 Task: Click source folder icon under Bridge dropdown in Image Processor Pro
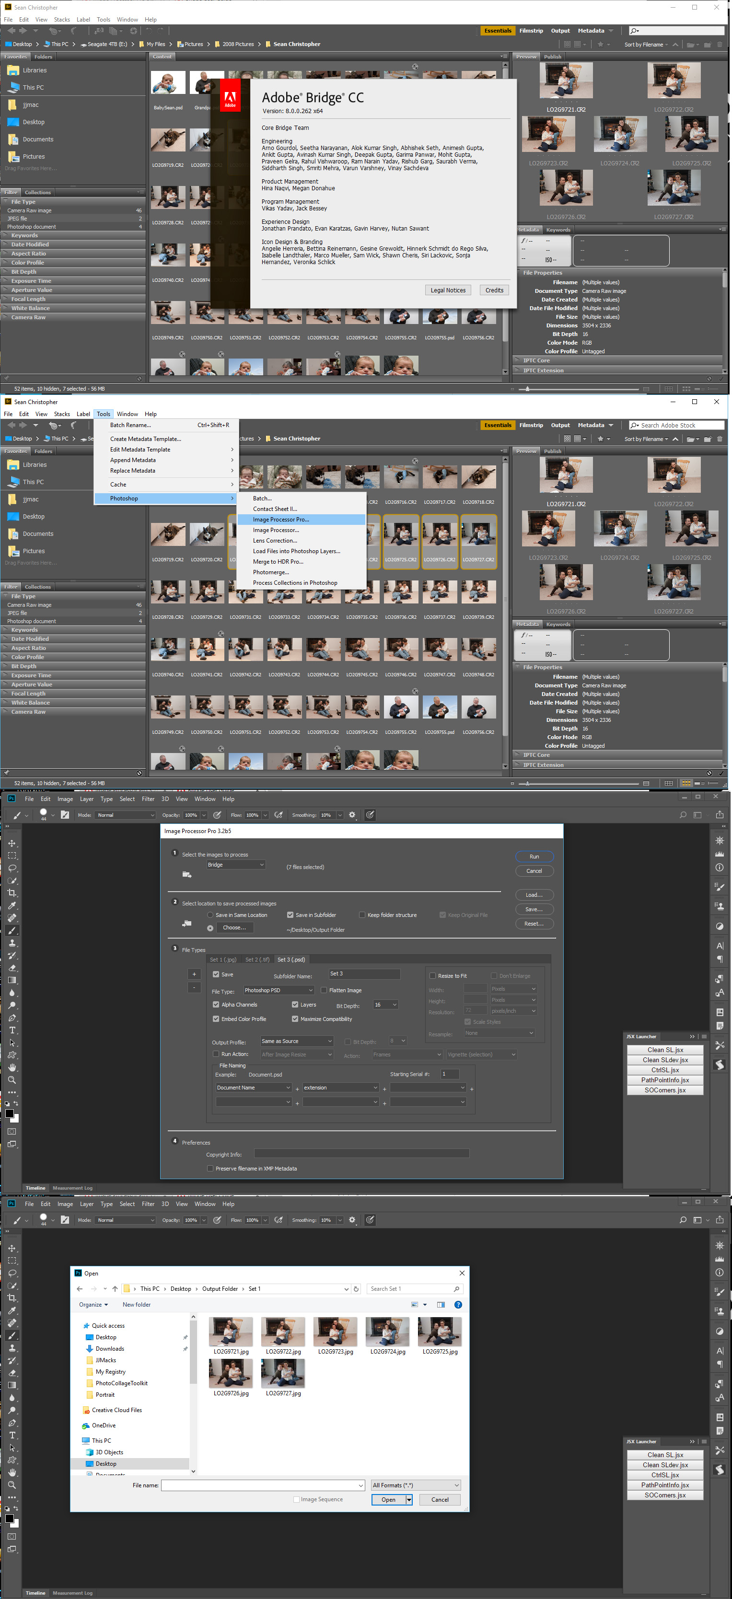click(x=187, y=875)
